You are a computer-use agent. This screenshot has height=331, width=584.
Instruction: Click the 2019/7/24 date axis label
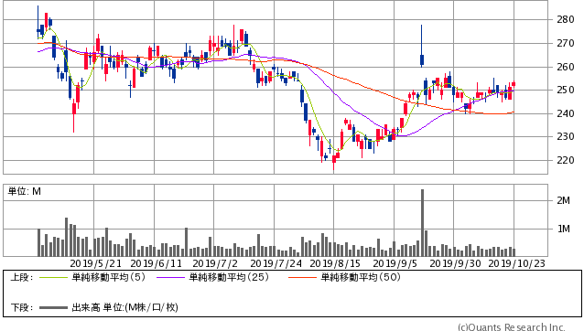coord(276,263)
